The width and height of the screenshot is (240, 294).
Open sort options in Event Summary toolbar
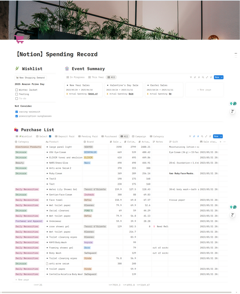(195, 77)
